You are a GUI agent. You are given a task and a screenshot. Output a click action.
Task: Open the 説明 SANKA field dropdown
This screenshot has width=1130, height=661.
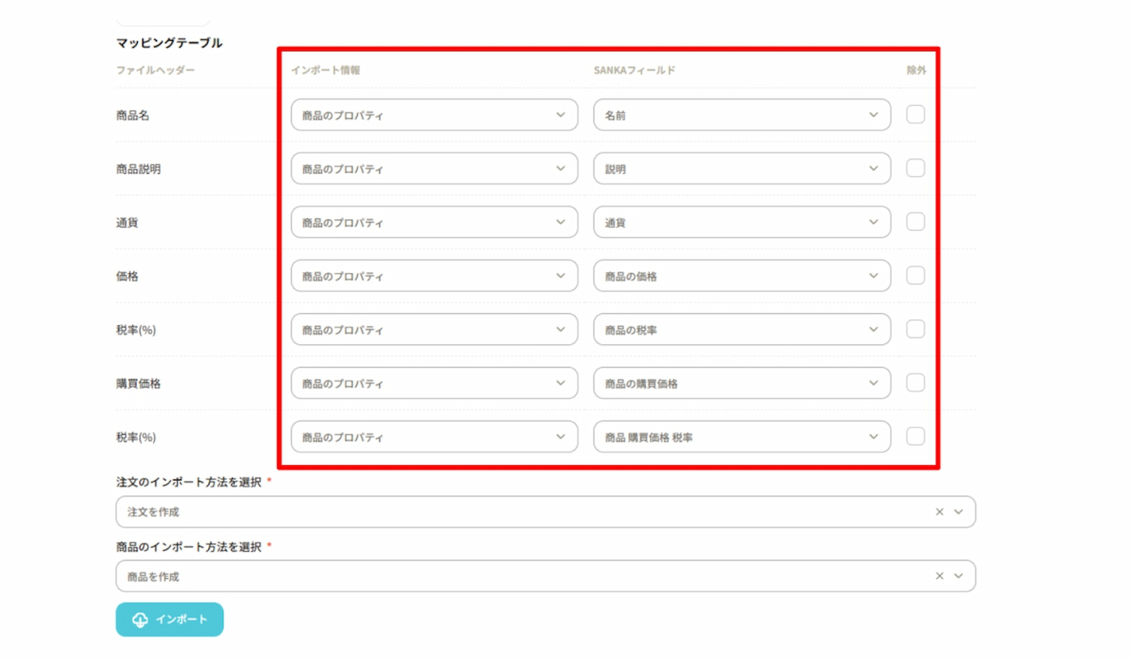click(x=741, y=169)
